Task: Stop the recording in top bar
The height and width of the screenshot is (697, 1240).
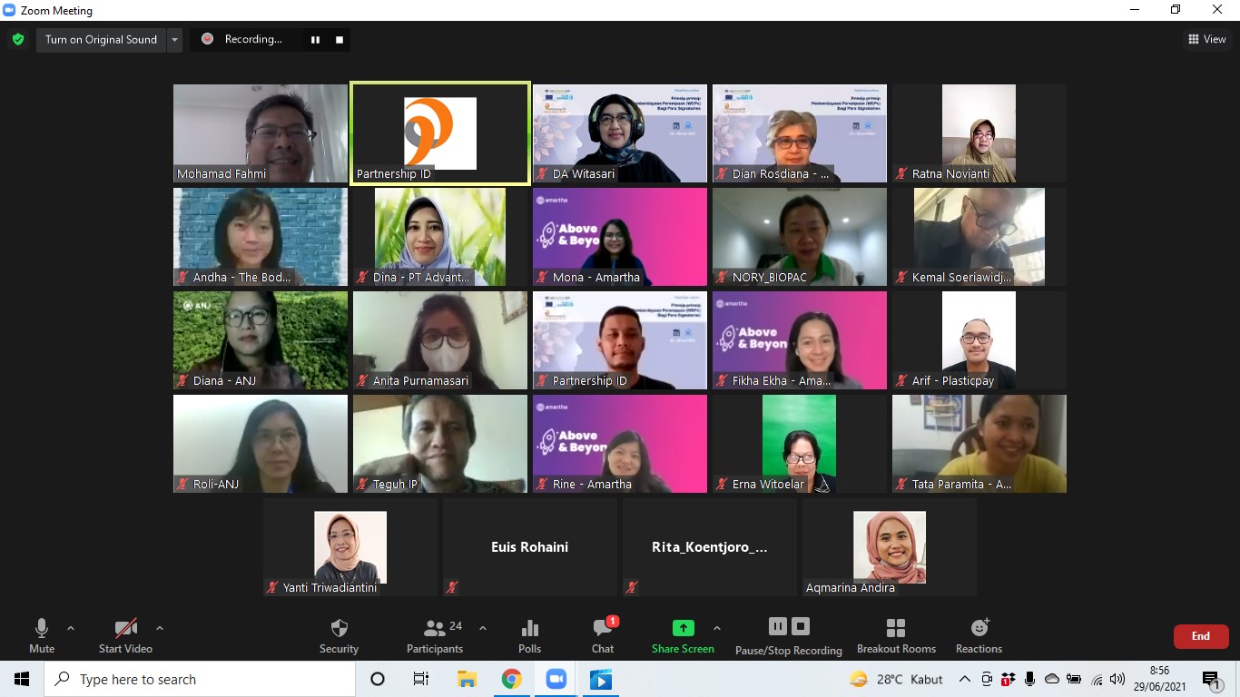Action: point(340,39)
